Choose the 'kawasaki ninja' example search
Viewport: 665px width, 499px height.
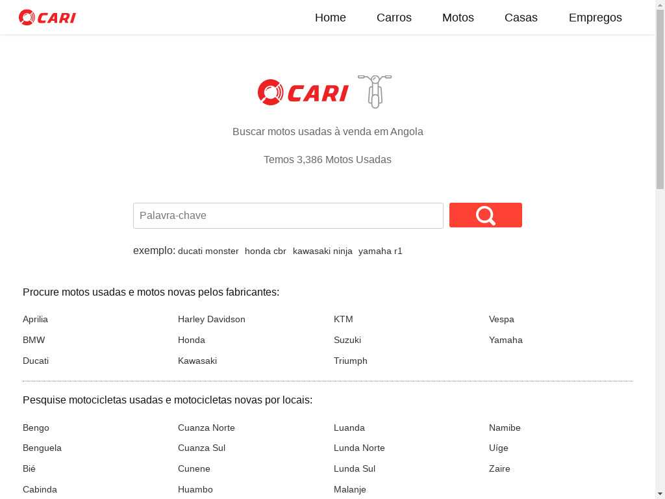(x=322, y=251)
